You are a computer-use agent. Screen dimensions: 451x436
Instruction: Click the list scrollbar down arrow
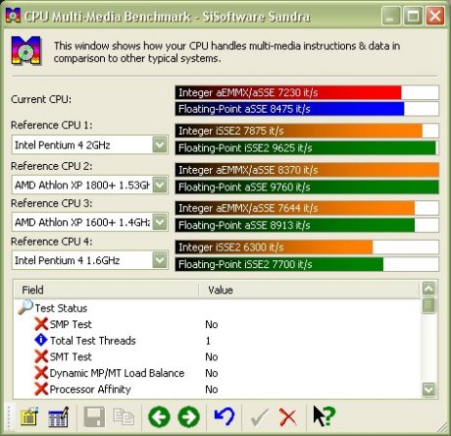tap(428, 390)
